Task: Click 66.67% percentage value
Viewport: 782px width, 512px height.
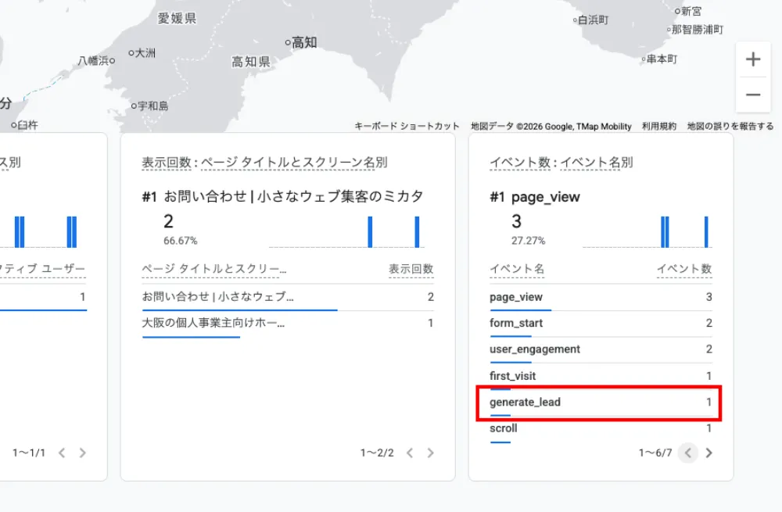Action: tap(181, 241)
